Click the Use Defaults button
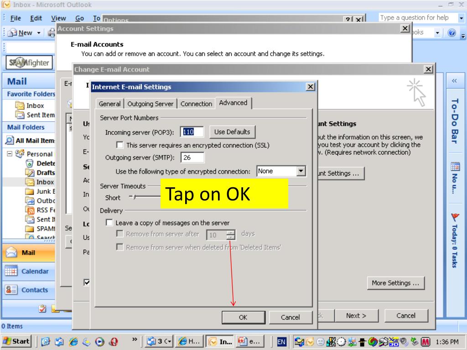 pyautogui.click(x=232, y=132)
